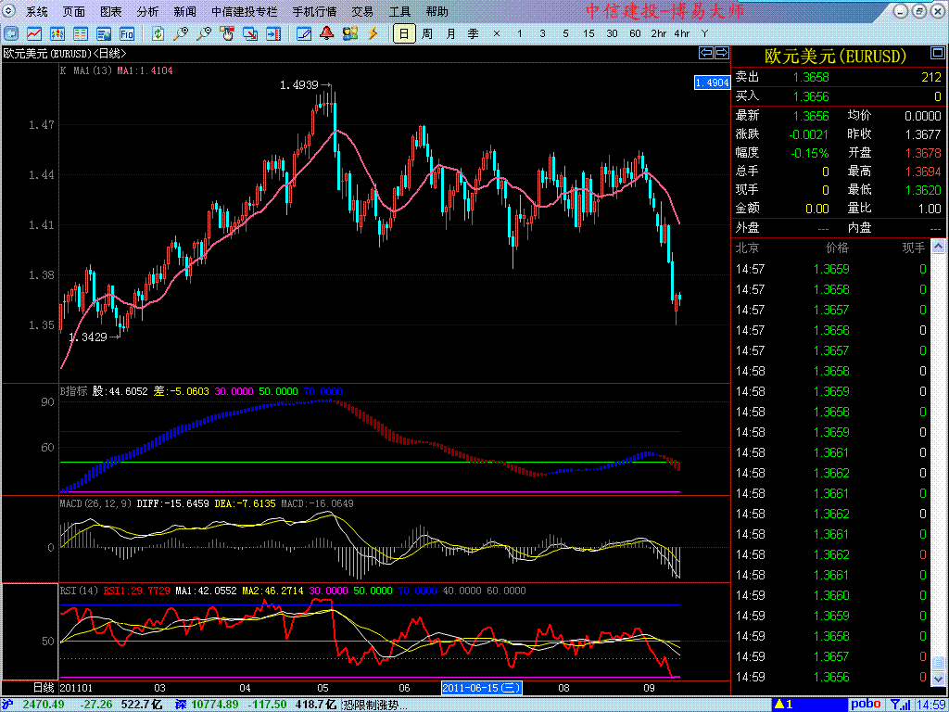The height and width of the screenshot is (712, 949).
Task: Click the 卖出 price 1.3658
Action: [811, 77]
